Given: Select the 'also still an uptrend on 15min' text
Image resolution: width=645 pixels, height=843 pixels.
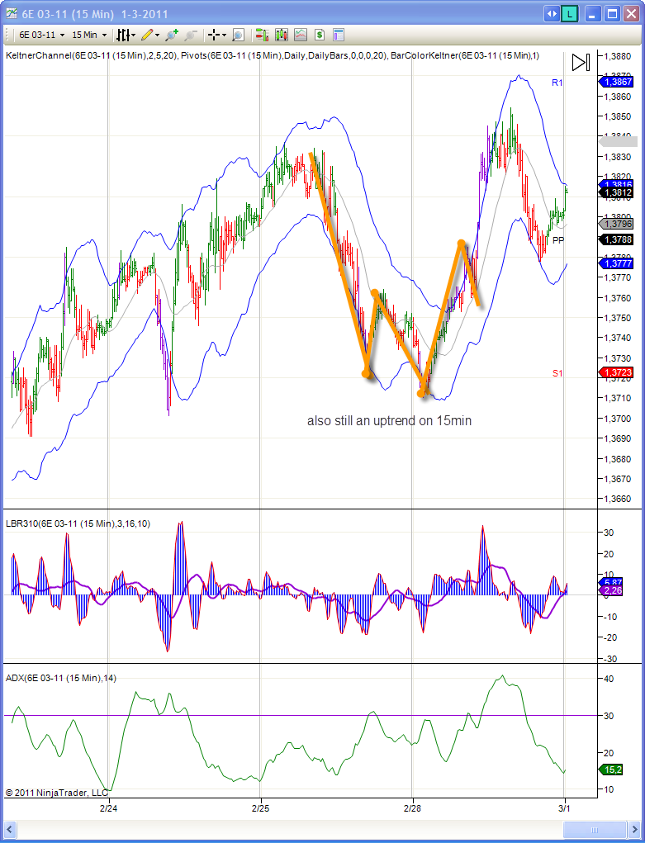Looking at the screenshot, I should coord(389,420).
